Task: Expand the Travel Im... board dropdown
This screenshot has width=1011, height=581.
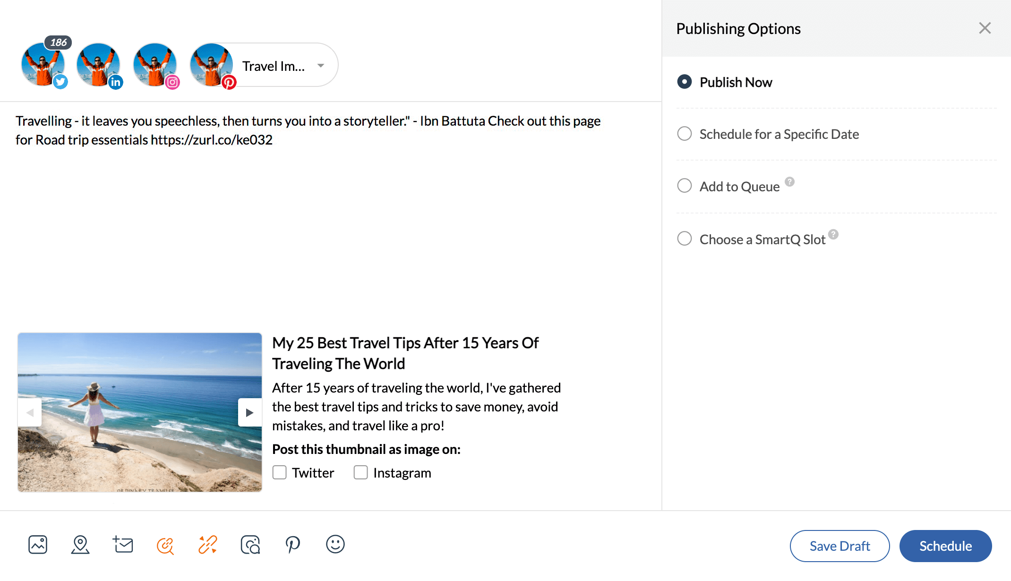Action: click(321, 66)
